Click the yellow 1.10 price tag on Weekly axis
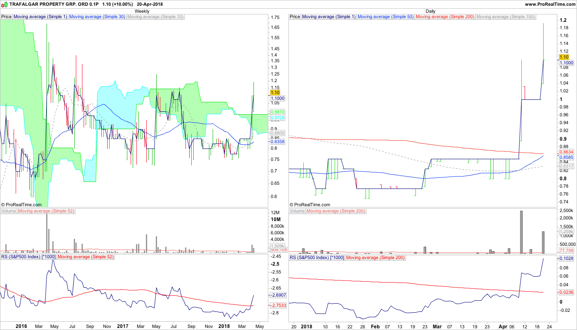The image size is (577, 330). (x=275, y=93)
